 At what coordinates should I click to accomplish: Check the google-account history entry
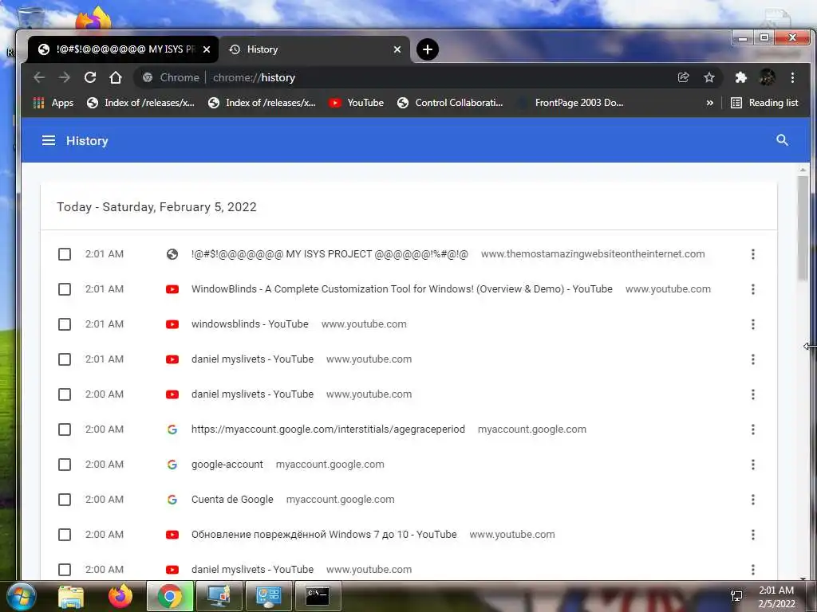pyautogui.click(x=65, y=465)
